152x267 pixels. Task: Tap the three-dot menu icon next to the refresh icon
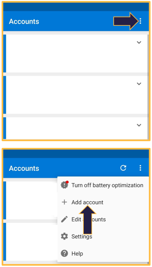(x=140, y=168)
